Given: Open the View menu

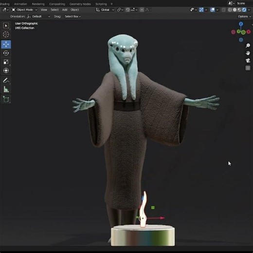Looking at the screenshot, I should (x=44, y=10).
